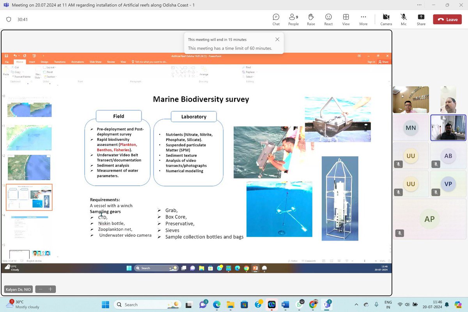Open File Explorer from the taskbar
Image resolution: width=468 pixels, height=312 pixels.
point(230,304)
